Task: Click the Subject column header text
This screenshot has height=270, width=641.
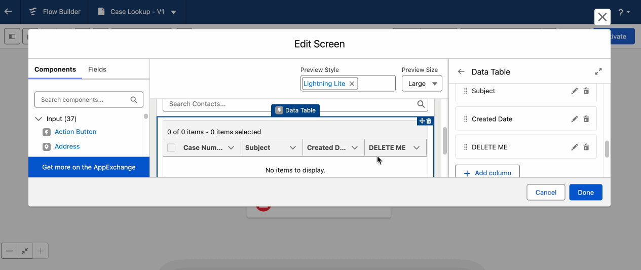Action: [258, 148]
